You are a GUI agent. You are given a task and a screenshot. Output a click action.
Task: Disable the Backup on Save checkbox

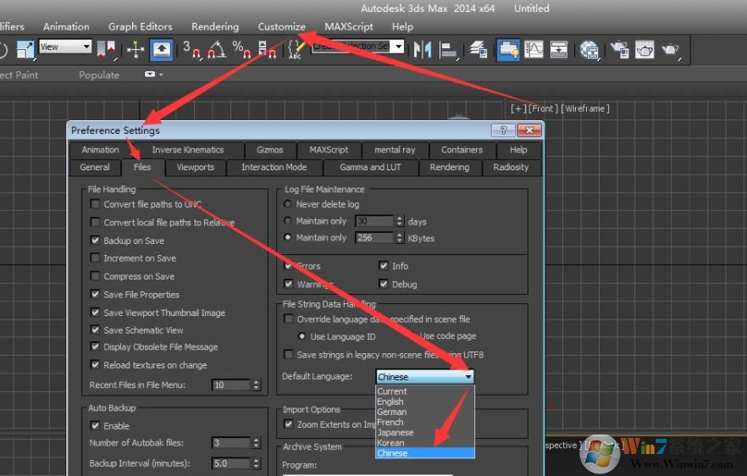click(x=96, y=241)
